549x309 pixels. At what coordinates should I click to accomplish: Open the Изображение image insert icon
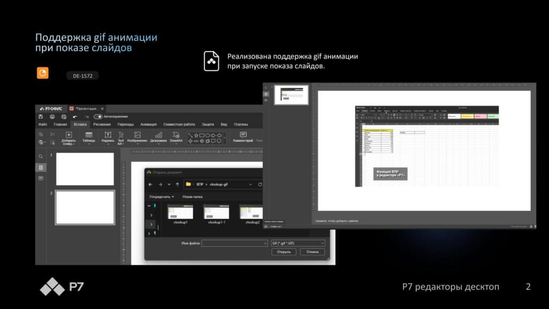pos(137,136)
